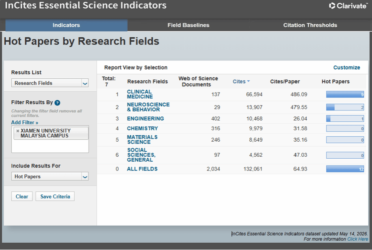Image resolution: width=372 pixels, height=250 pixels.
Task: Open the Materials Science research field
Action: (x=142, y=140)
